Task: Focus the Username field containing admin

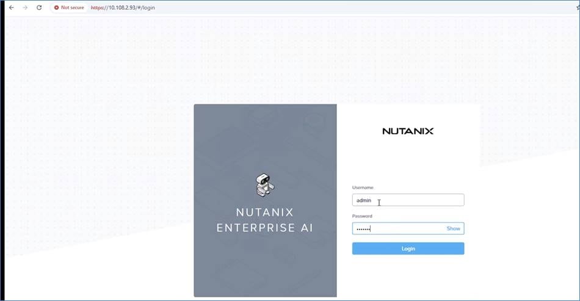Action: click(x=408, y=200)
